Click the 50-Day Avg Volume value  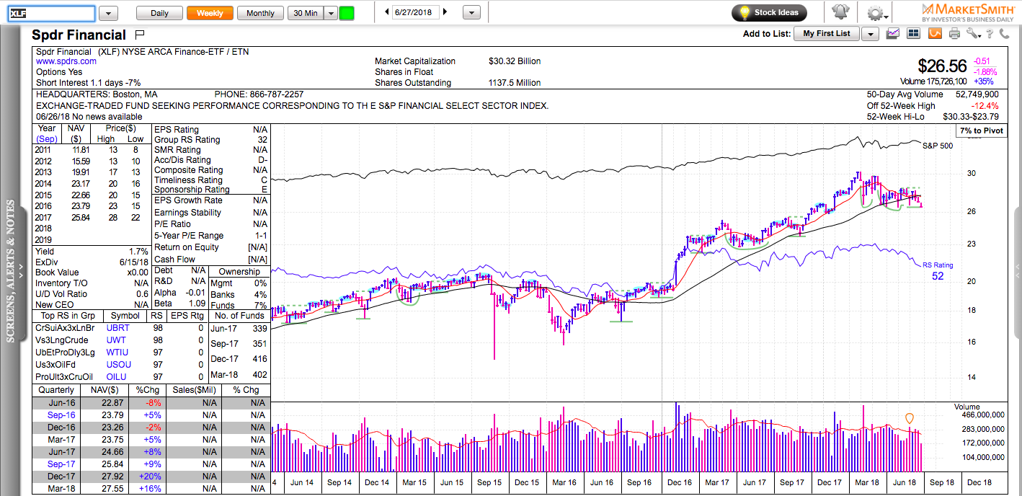[x=977, y=94]
